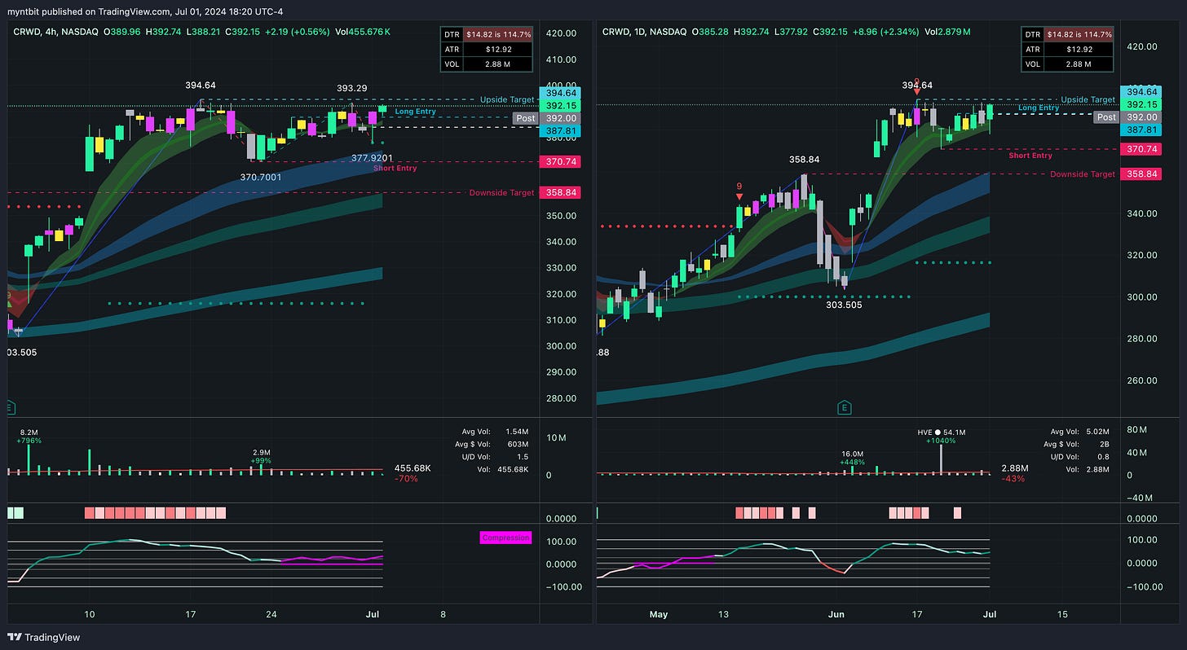Screen dimensions: 1187x650
Task: Click the red 370.74 price tag on 1D axis
Action: click(1141, 149)
